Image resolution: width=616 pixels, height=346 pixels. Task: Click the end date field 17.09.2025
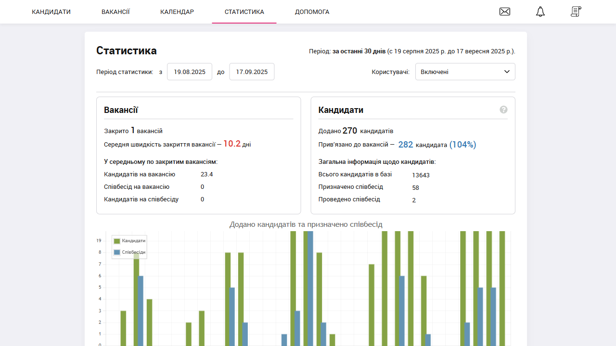252,71
